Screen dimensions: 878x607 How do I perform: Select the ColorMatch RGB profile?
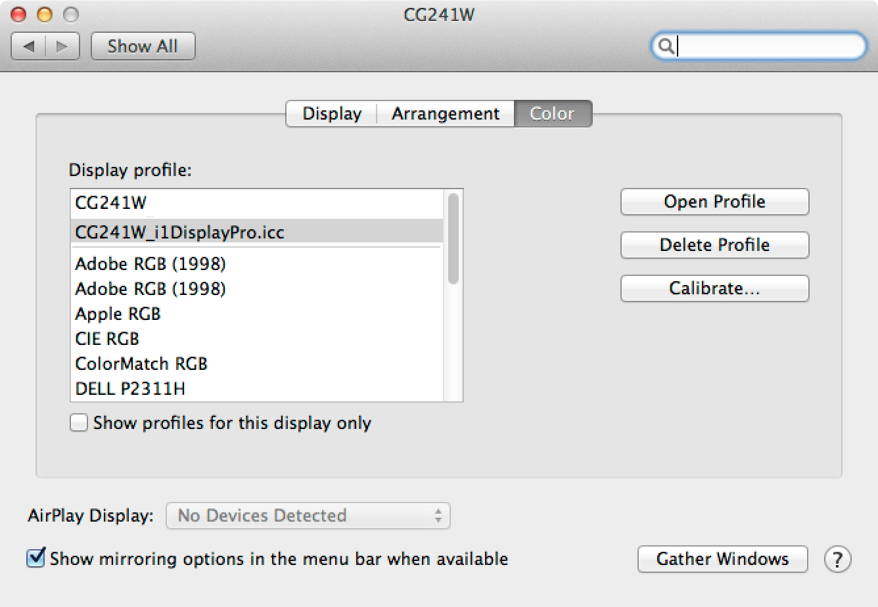click(258, 364)
